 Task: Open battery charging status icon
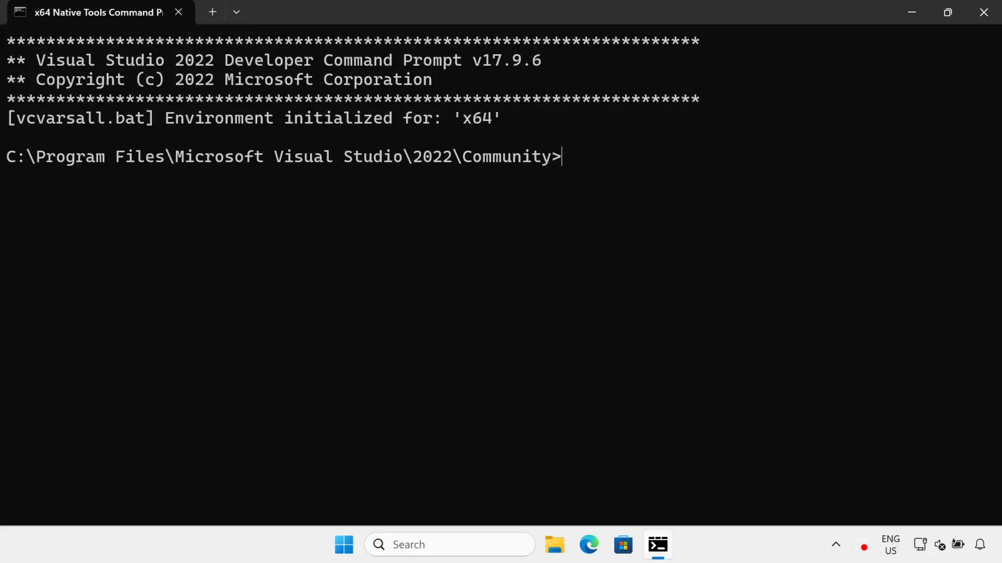(958, 544)
